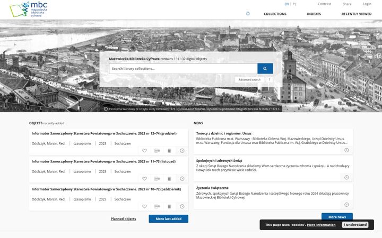This screenshot has height=238, width=382.
Task: Click Sochaczew in październik row
Action: point(123,199)
